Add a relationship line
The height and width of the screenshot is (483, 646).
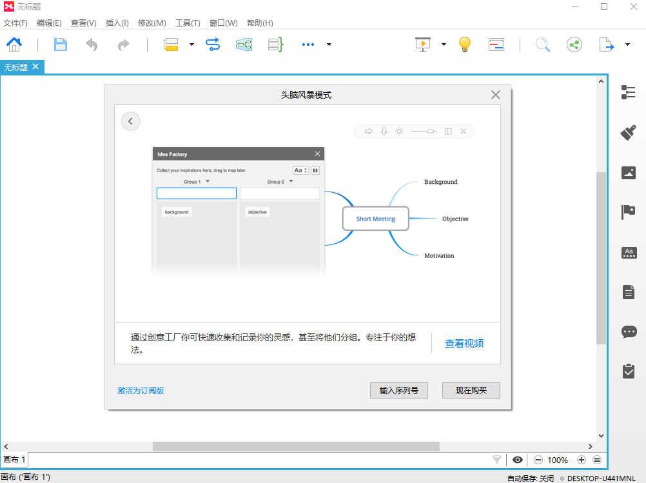coord(213,44)
